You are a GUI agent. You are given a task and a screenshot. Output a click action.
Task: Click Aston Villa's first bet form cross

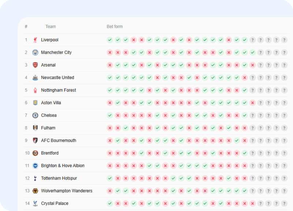(x=110, y=103)
